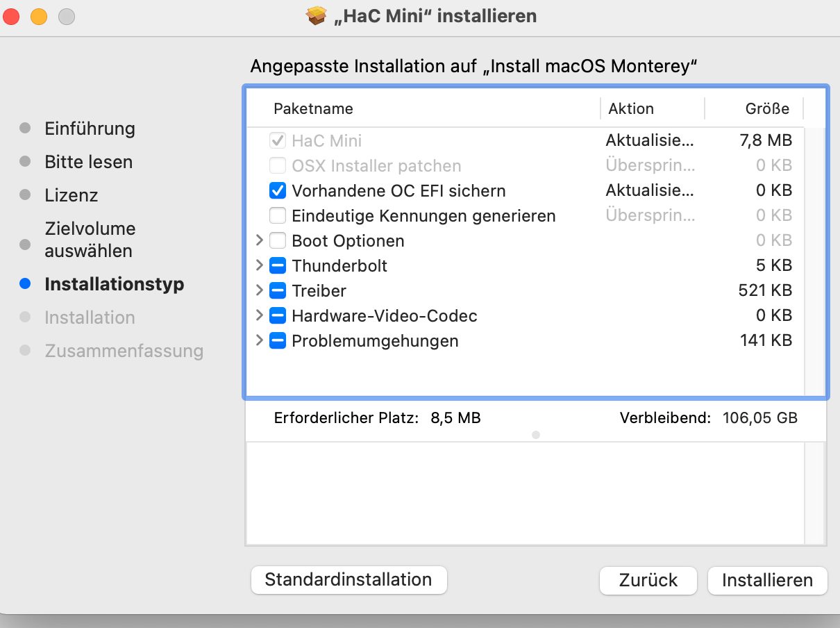
Task: Click the 521 KB size value
Action: 765,291
